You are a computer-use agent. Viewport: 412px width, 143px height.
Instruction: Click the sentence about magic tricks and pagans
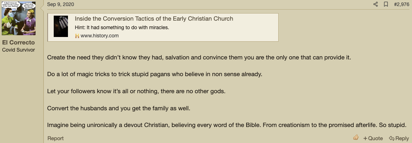155,74
